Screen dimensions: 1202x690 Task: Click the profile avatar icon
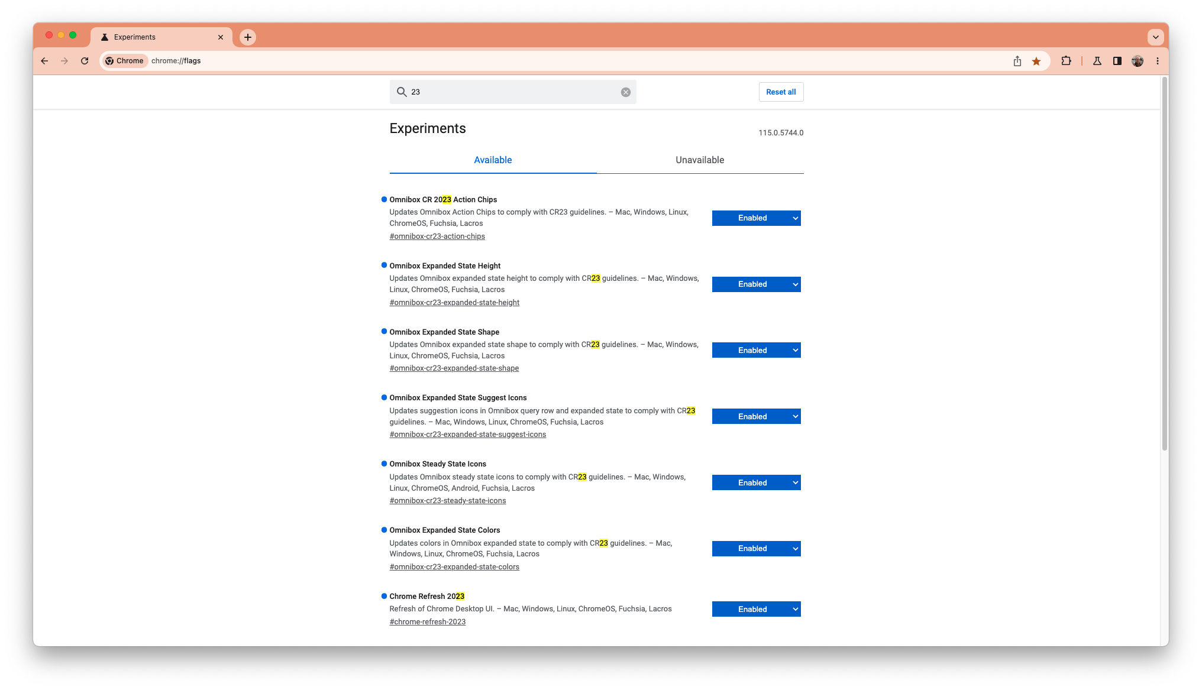point(1138,61)
